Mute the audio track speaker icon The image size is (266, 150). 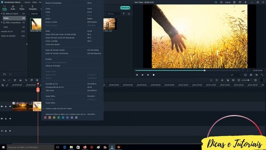click(10, 131)
